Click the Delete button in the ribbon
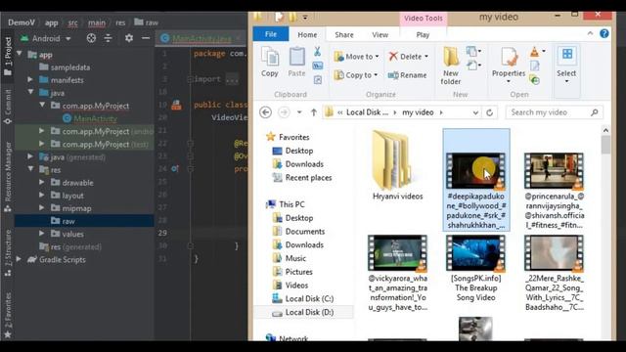Screen dimensions: 626x352 (x=408, y=57)
